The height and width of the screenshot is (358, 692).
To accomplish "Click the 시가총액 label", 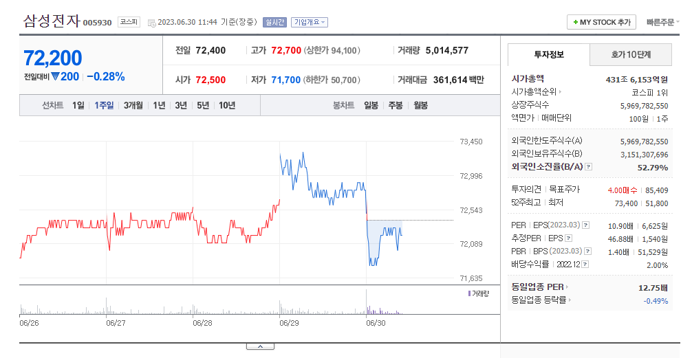I will click(x=528, y=79).
